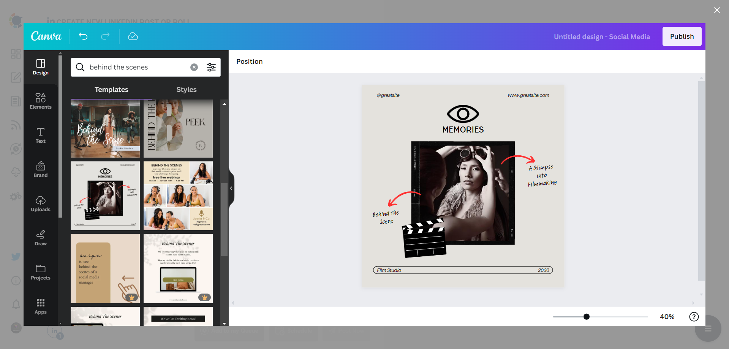Undo the last action
The width and height of the screenshot is (729, 349).
click(83, 36)
